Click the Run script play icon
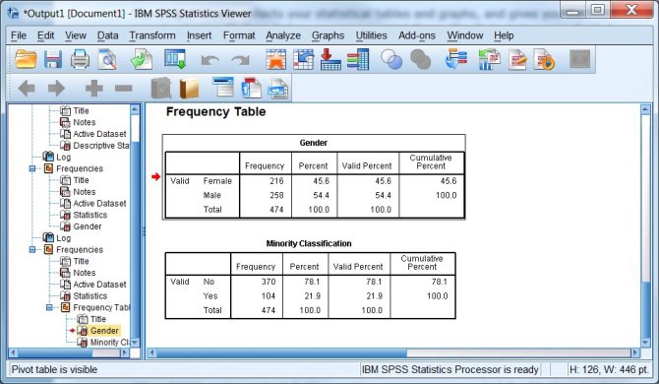 click(544, 59)
